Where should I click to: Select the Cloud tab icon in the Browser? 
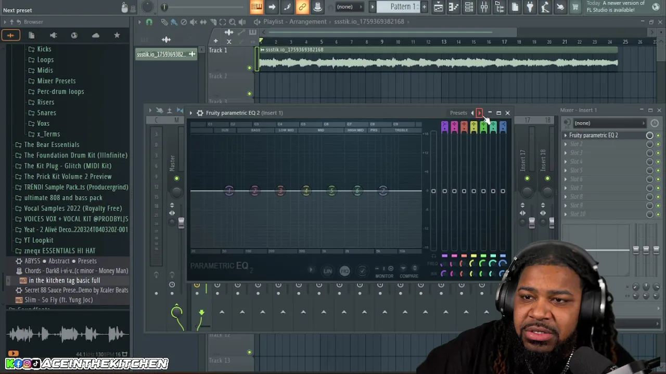(x=96, y=35)
